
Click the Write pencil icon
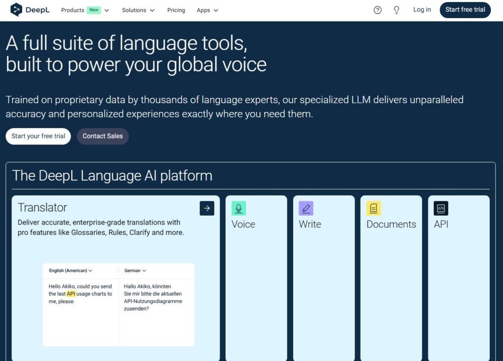[x=306, y=208]
